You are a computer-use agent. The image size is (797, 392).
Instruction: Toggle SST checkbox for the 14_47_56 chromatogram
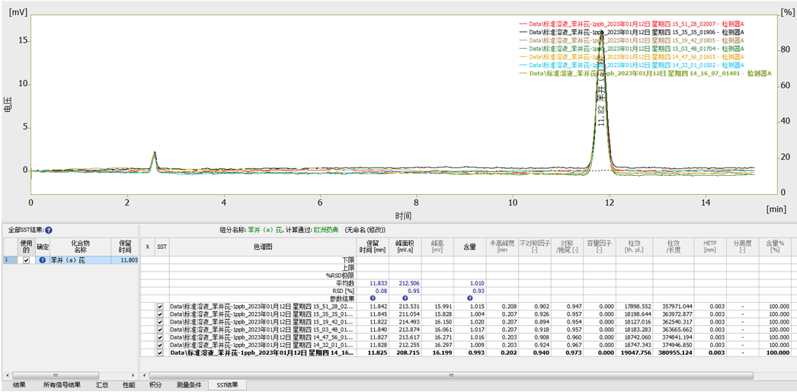click(x=160, y=337)
